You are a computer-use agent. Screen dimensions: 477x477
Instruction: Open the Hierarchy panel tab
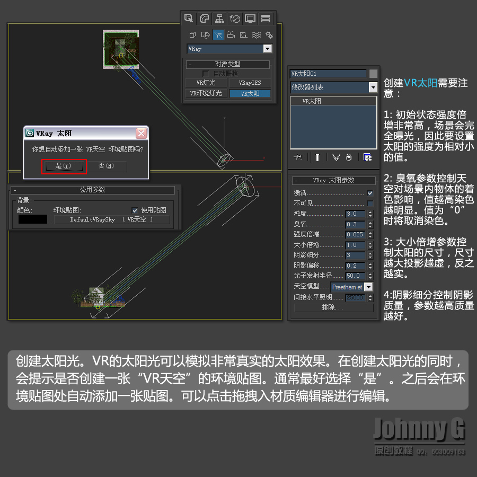[x=219, y=18]
